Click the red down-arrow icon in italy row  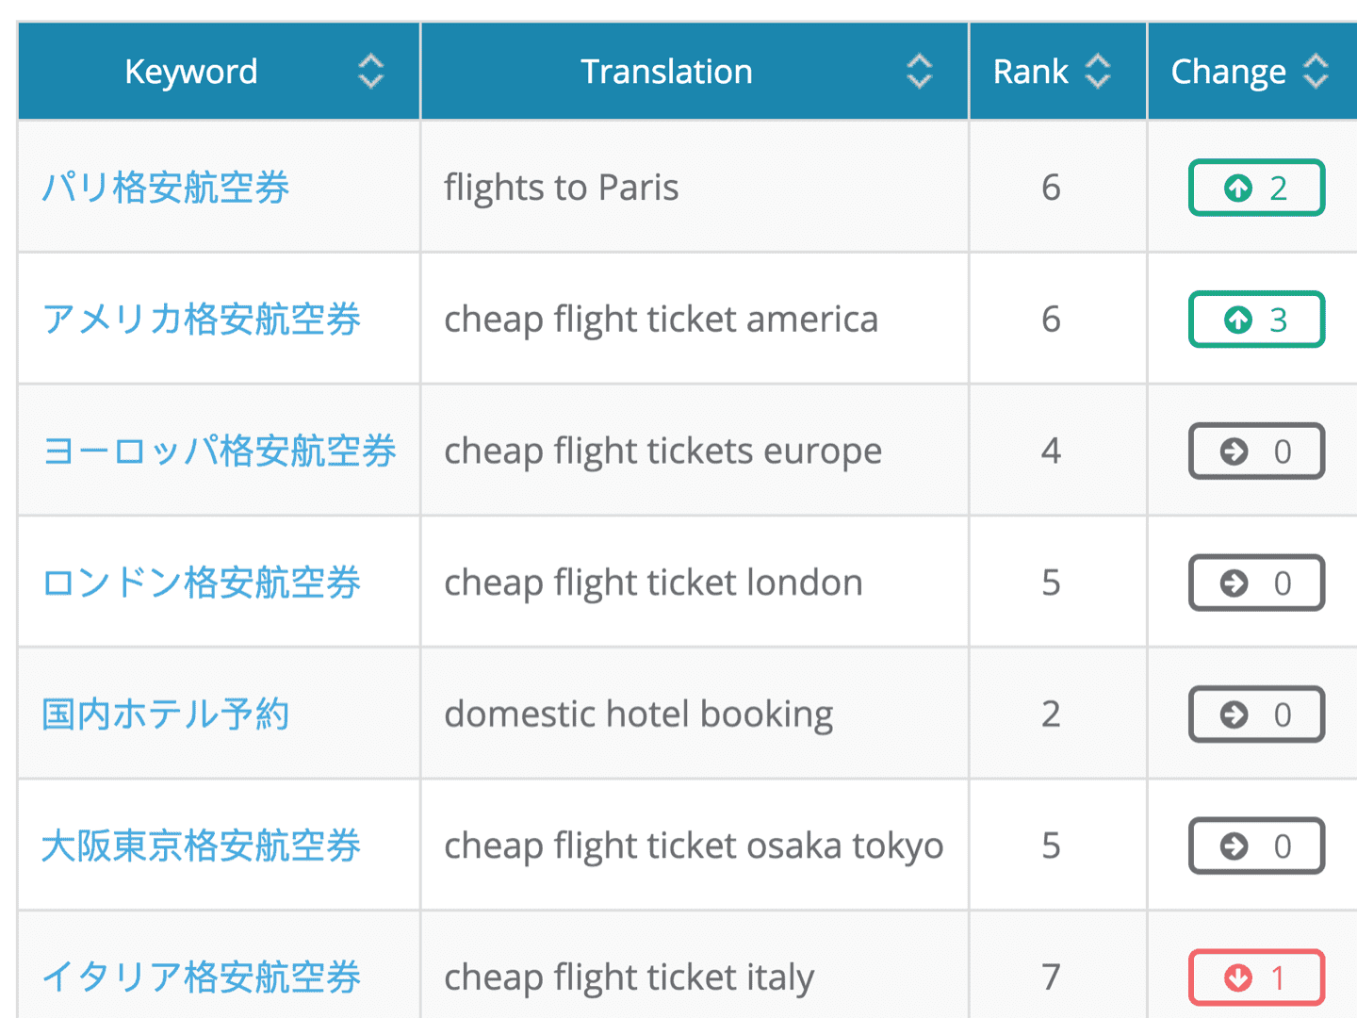click(1238, 977)
